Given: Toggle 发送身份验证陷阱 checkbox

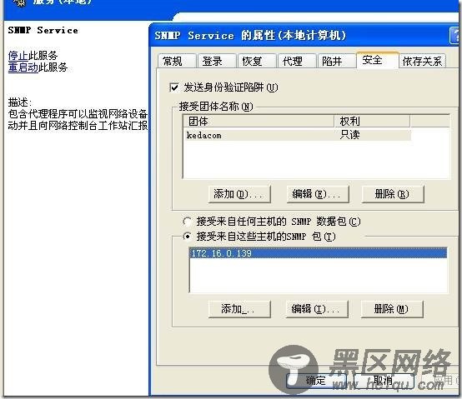Looking at the screenshot, I should tap(173, 87).
